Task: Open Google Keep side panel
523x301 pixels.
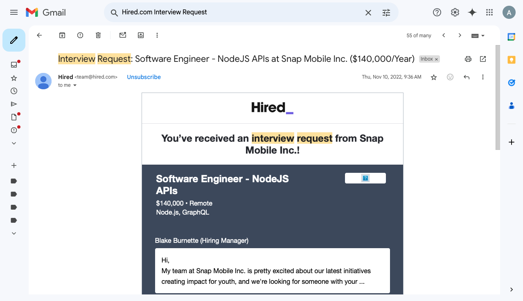Action: [511, 59]
